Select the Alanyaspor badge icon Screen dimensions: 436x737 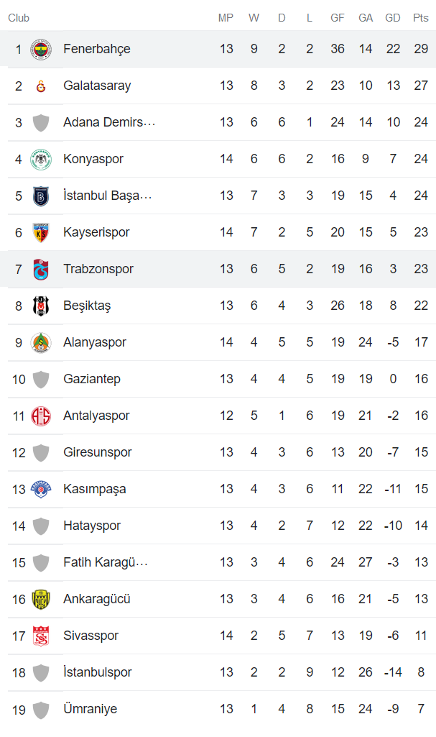[x=42, y=342]
